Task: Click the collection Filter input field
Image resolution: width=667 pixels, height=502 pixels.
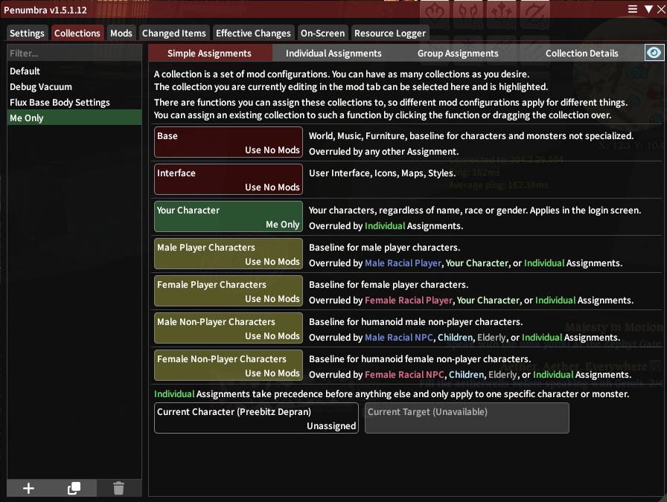Action: coord(74,53)
